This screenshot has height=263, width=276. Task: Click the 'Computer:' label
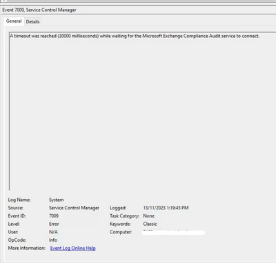[121, 232]
